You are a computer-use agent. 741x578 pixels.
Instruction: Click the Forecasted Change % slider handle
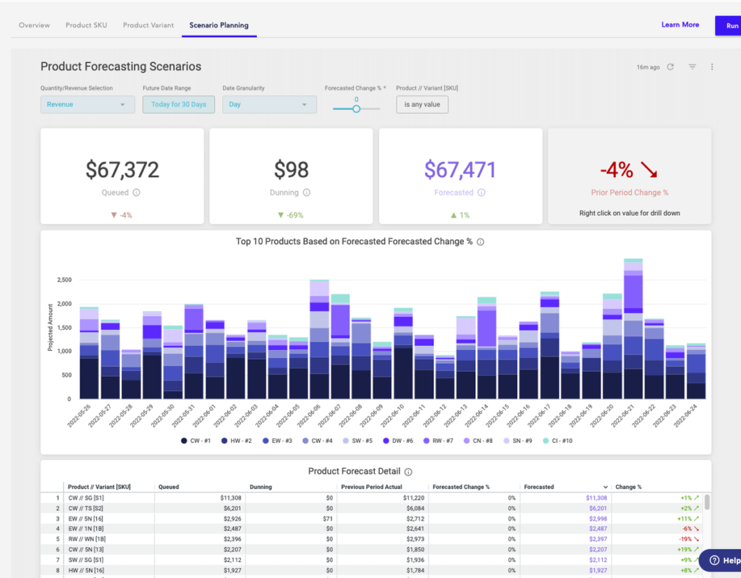pyautogui.click(x=356, y=109)
